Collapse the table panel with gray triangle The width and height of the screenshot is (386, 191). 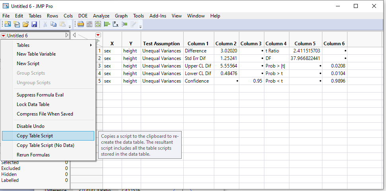pyautogui.click(x=67, y=35)
